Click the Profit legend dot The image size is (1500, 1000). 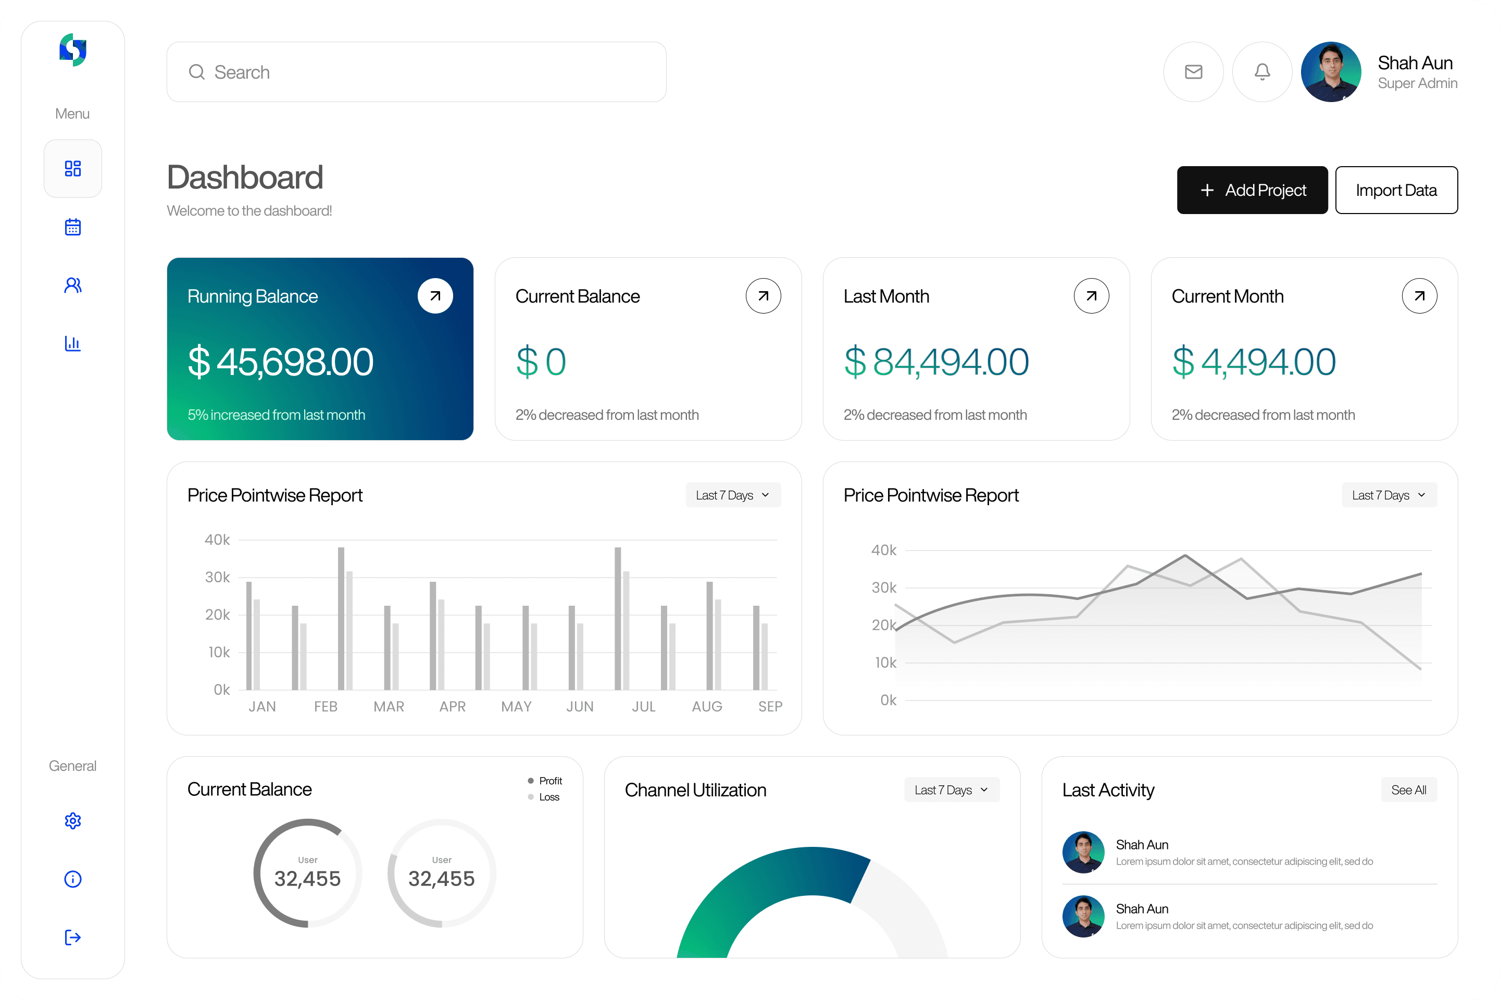pyautogui.click(x=531, y=781)
